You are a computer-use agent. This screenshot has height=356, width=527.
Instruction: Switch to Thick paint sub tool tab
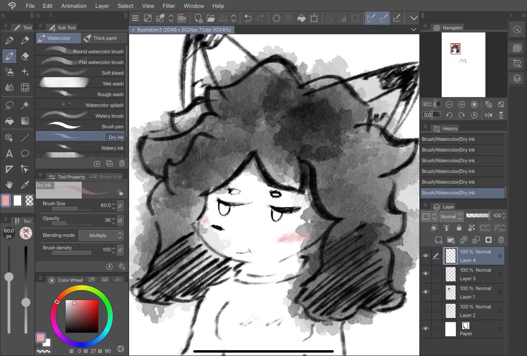click(104, 38)
